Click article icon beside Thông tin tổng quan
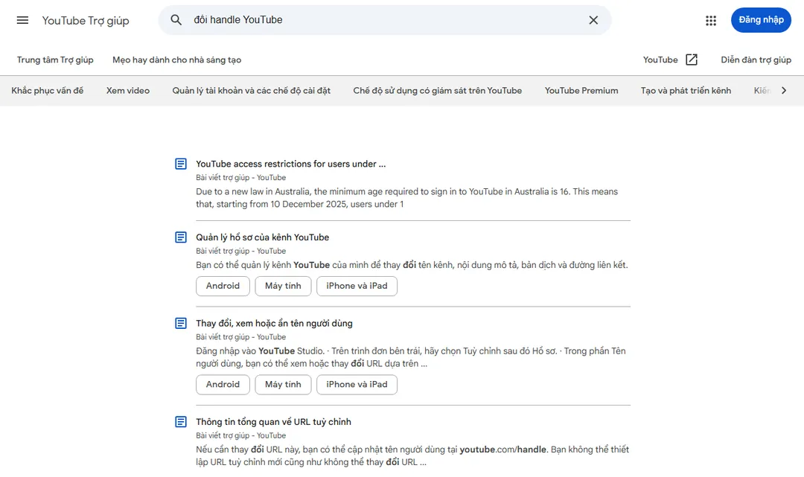Viewport: 804px width, 477px height. [181, 422]
